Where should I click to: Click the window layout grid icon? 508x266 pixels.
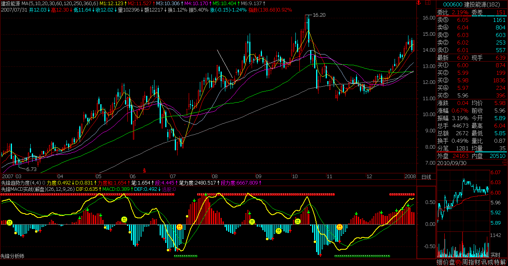click(x=428, y=3)
